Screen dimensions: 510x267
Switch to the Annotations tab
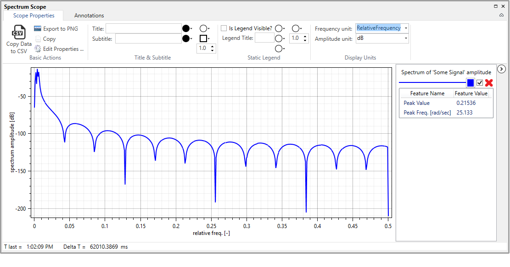tap(89, 16)
